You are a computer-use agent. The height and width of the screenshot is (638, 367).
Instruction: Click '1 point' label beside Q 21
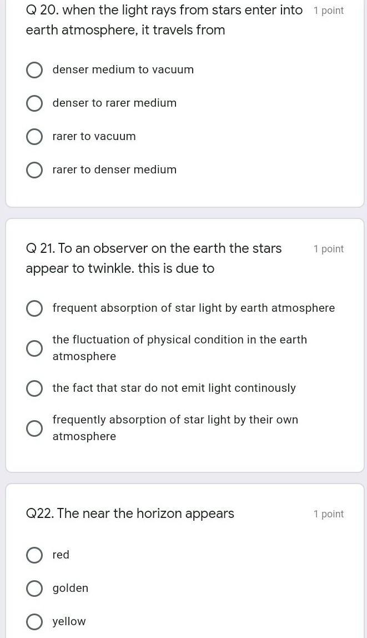tap(328, 249)
